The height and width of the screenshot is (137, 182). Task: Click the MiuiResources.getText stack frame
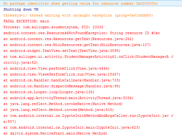[x=77, y=45]
